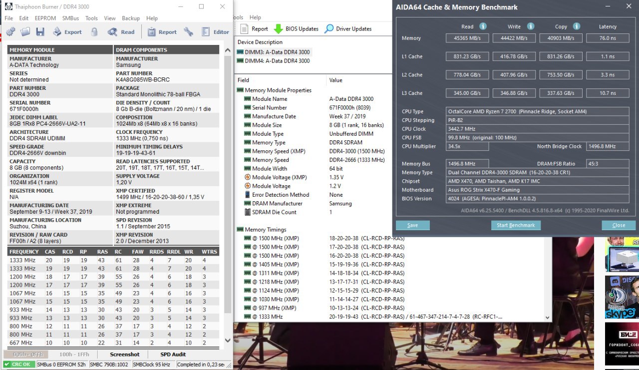Click Start Benchmark button
The height and width of the screenshot is (370, 639).
click(516, 225)
